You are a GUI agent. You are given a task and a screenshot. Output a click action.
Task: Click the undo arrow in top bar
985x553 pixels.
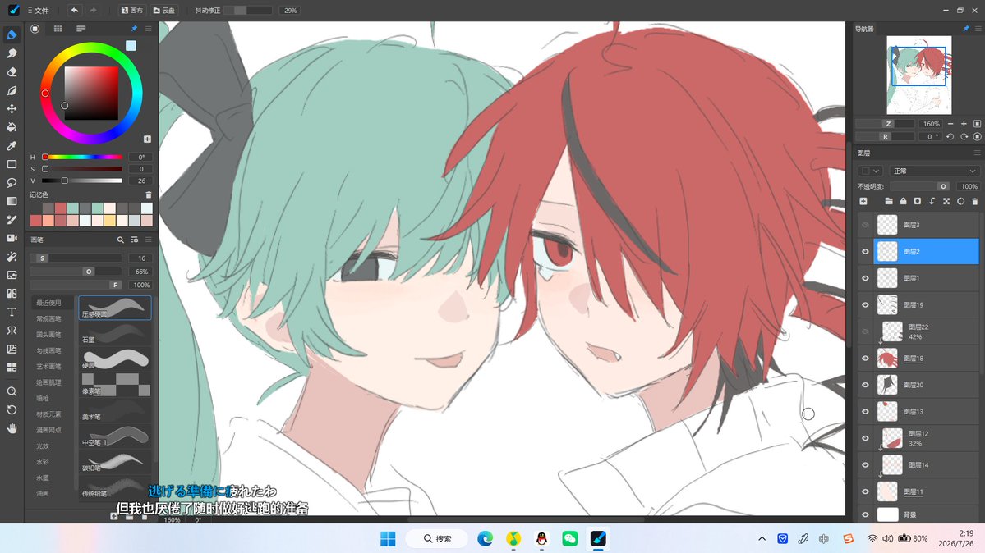(x=74, y=10)
